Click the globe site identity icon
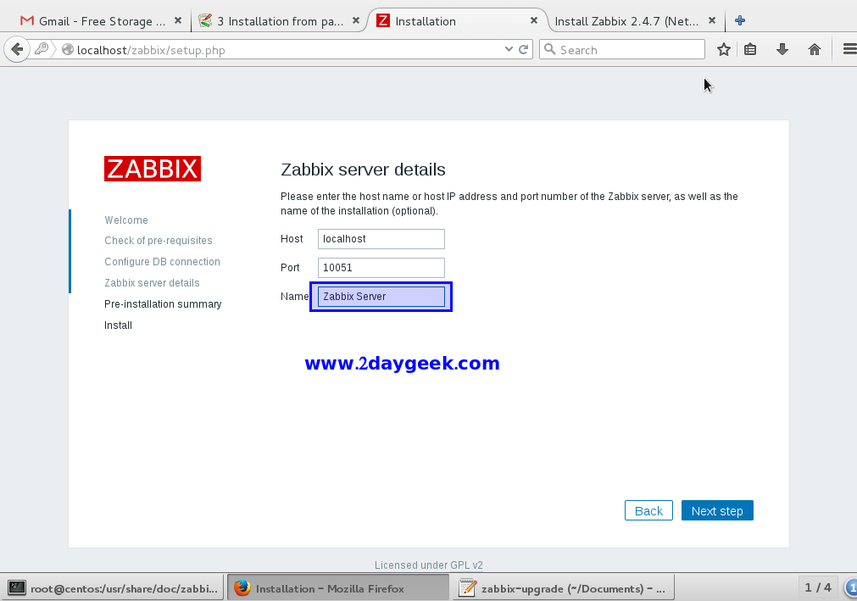Image resolution: width=857 pixels, height=601 pixels. pos(68,50)
